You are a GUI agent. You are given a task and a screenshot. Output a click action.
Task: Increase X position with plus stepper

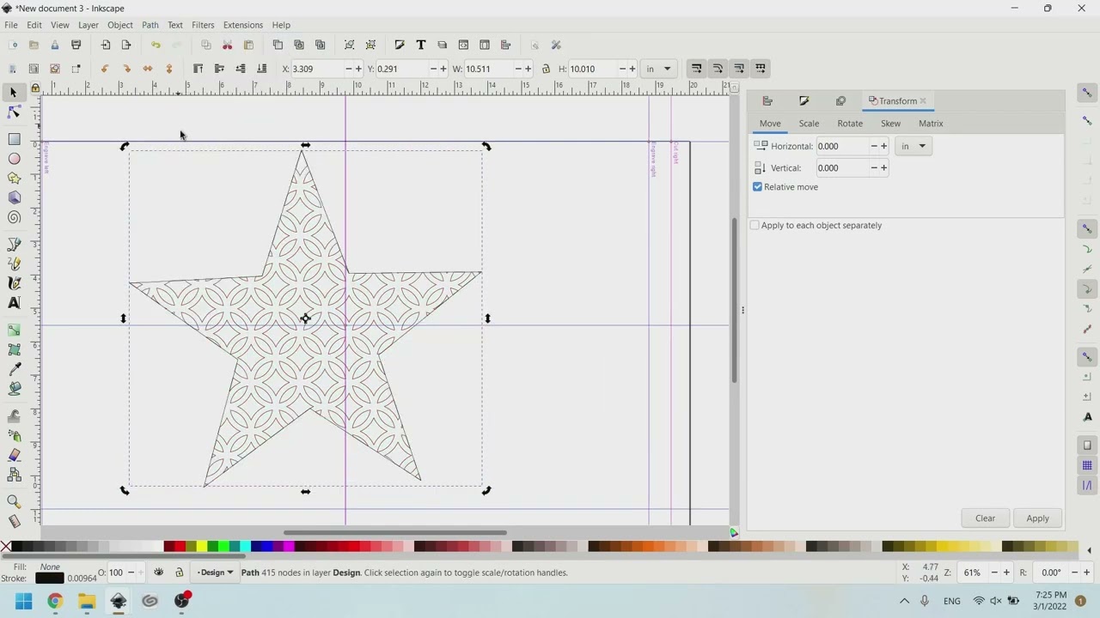(358, 69)
